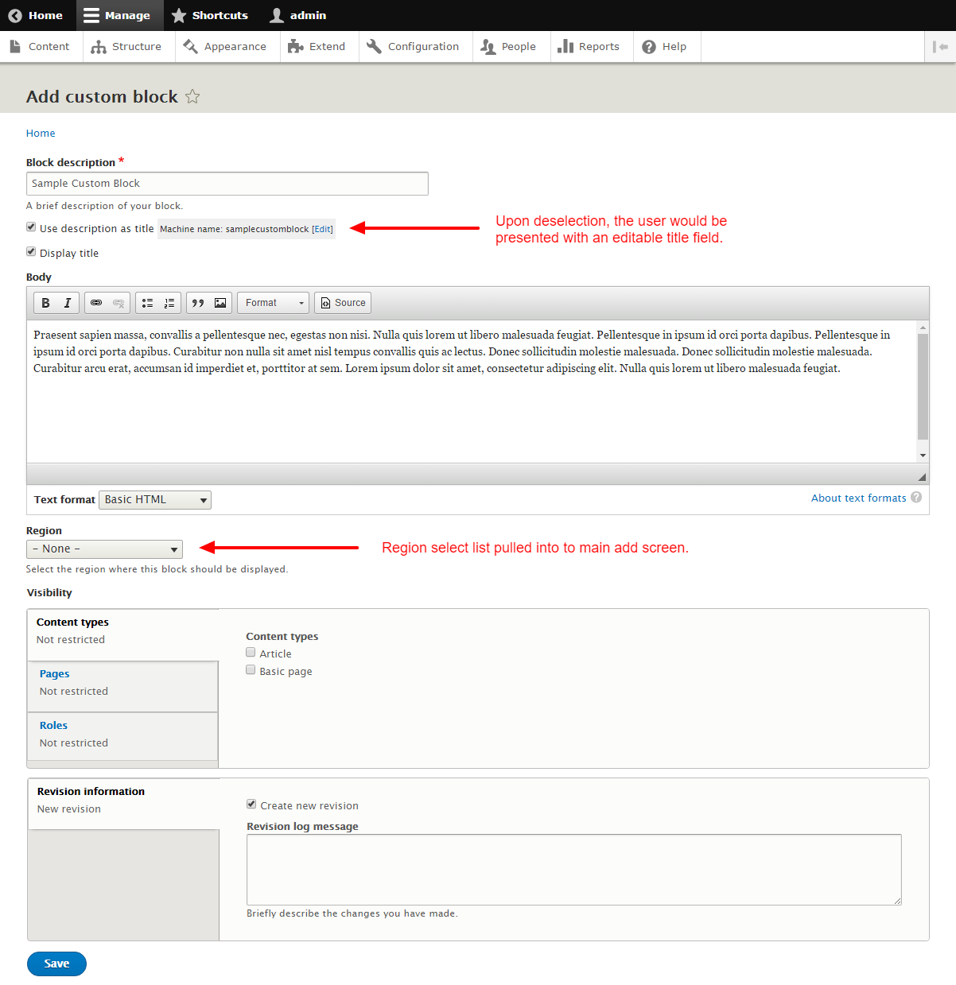View the HTML Source of the Body
The height and width of the screenshot is (985, 956).
(342, 302)
